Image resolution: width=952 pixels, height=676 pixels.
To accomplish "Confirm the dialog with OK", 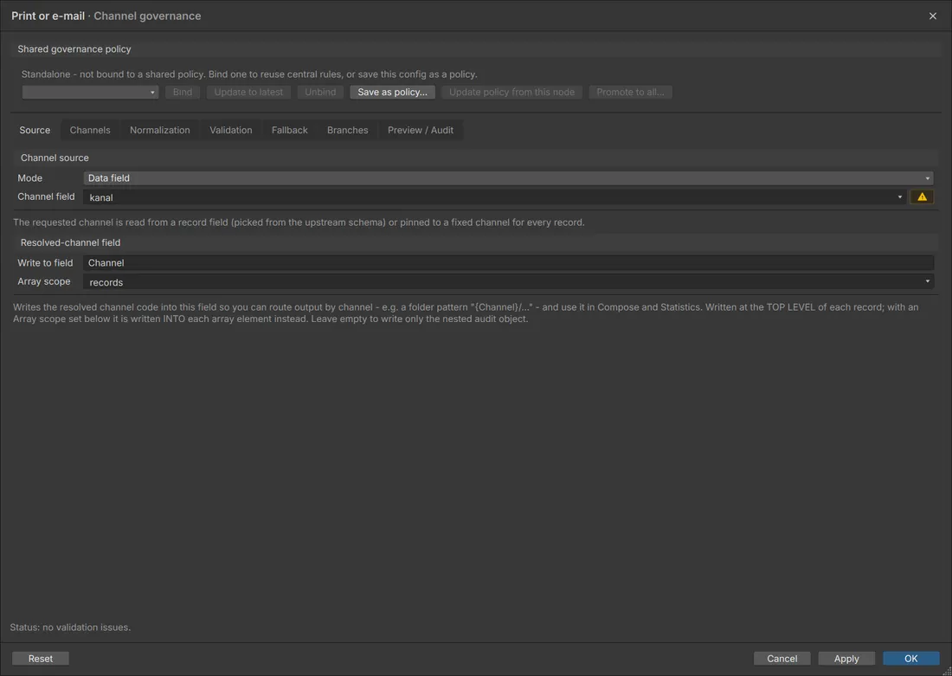I will coord(910,659).
